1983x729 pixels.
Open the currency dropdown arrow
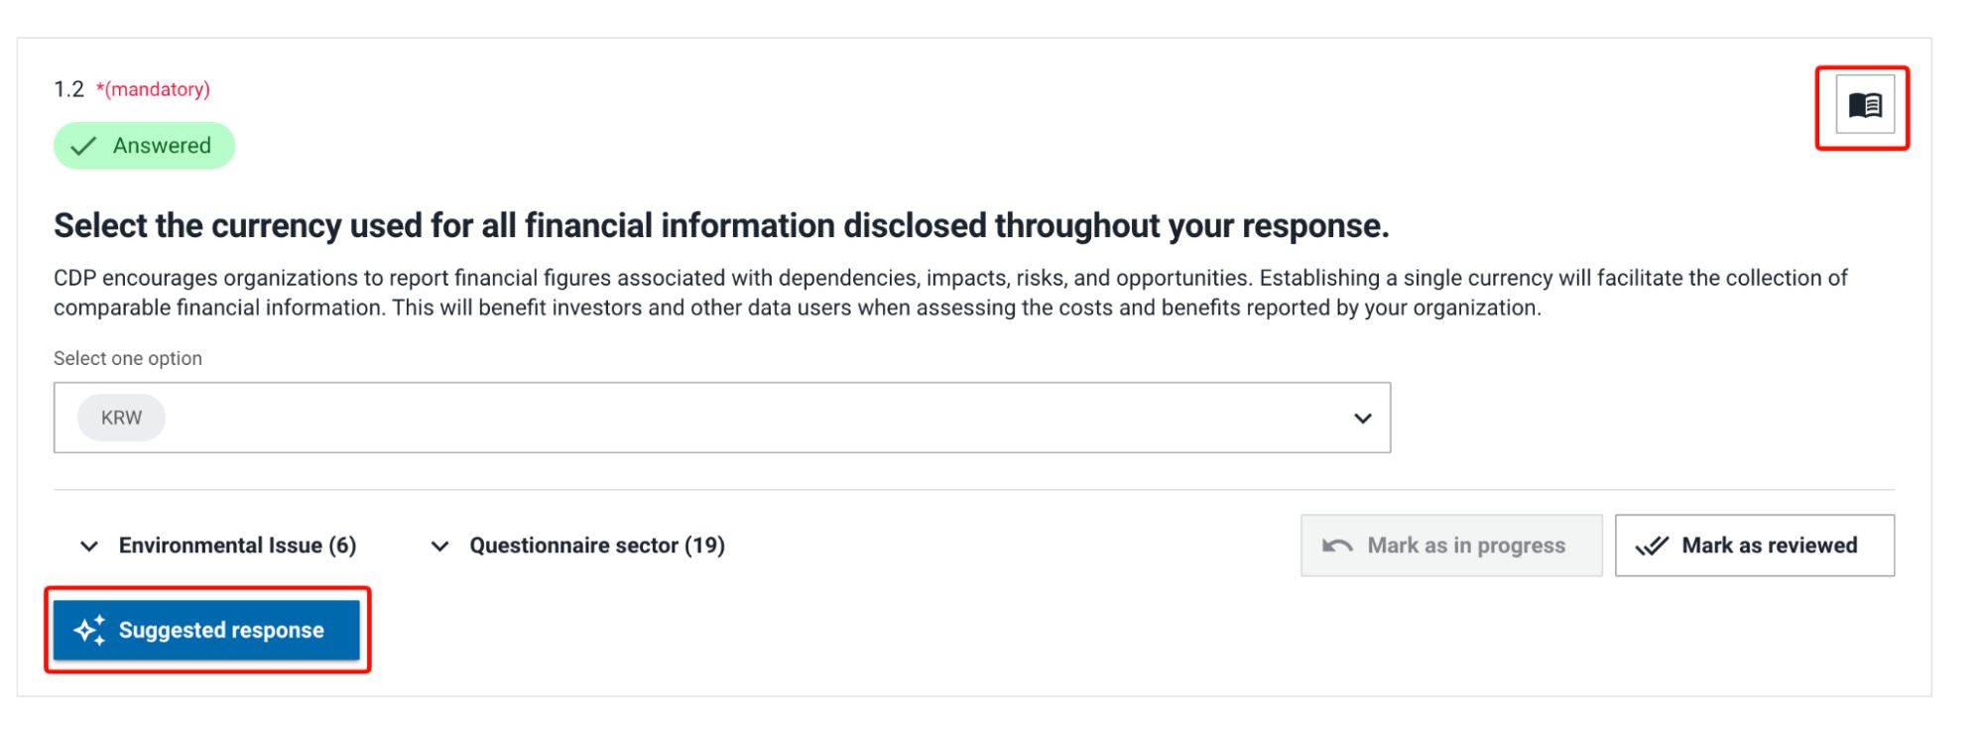click(x=1363, y=419)
